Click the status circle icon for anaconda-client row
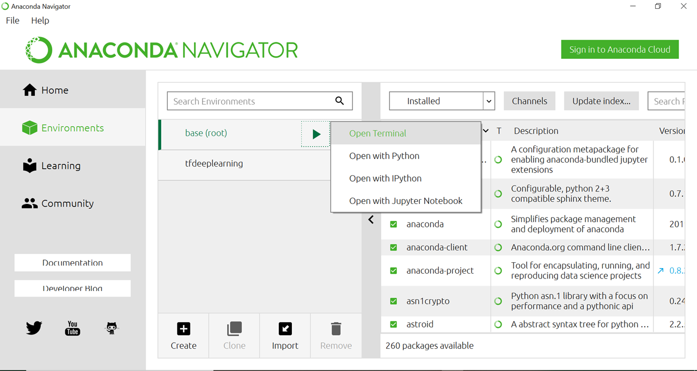Viewport: 697px width, 371px height. (498, 248)
